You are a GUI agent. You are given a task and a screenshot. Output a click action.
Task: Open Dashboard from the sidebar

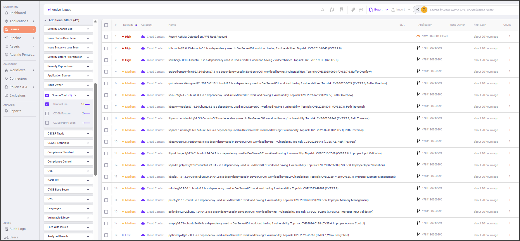click(18, 13)
